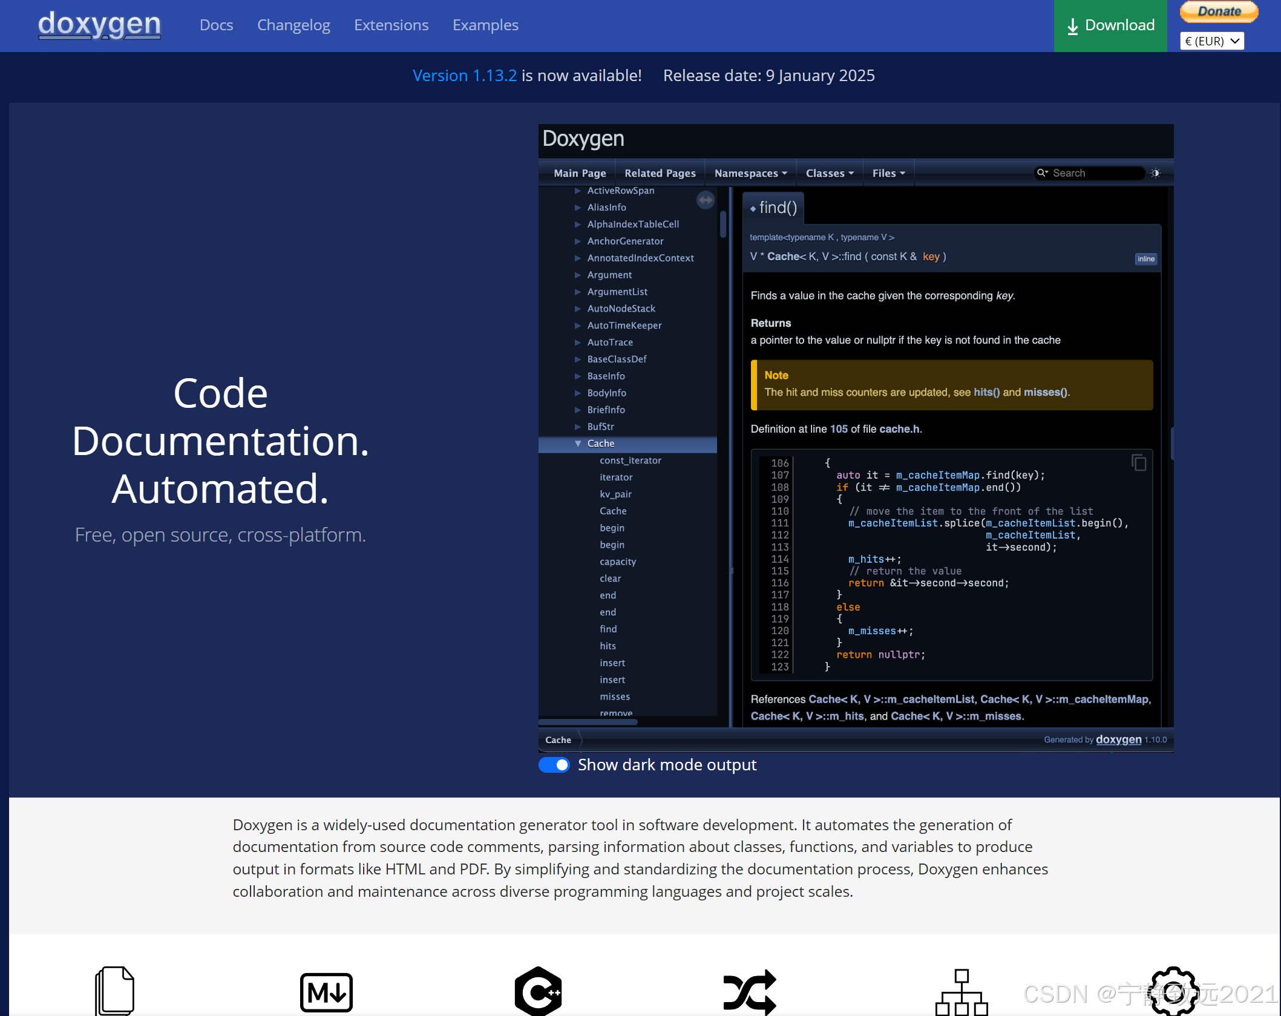Follow the Version 1.13.2 link
Viewport: 1281px width, 1016px height.
click(x=464, y=76)
